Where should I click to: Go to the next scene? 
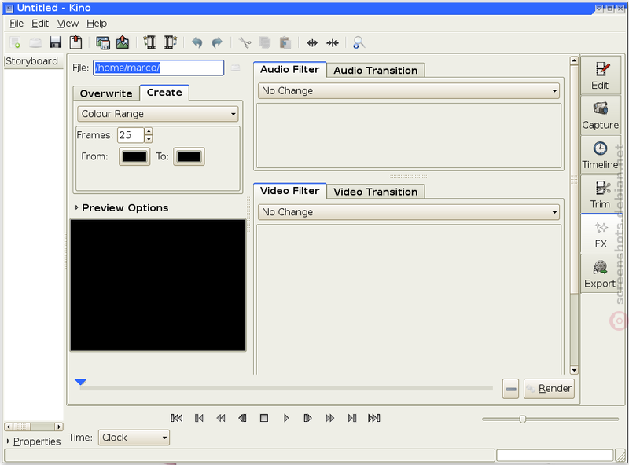point(351,418)
